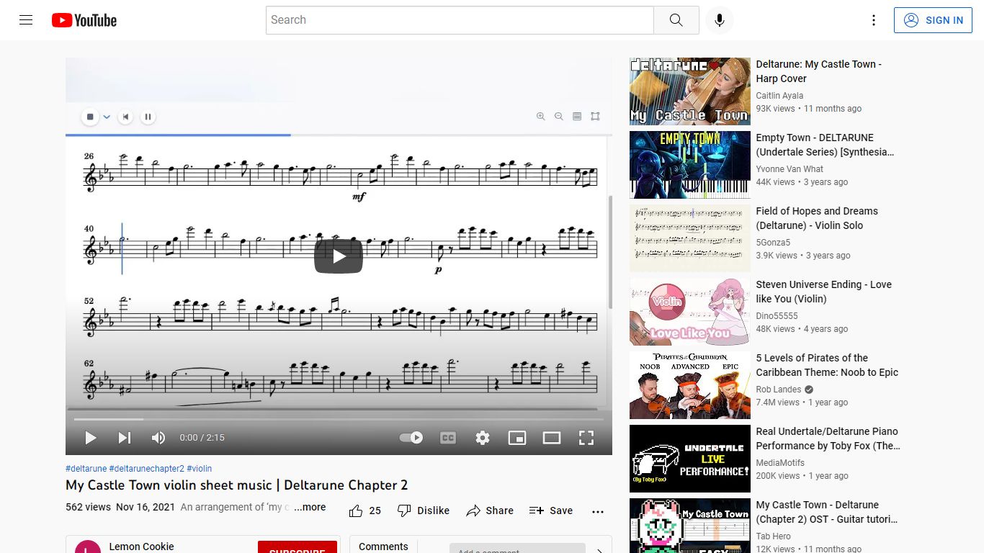Enable miniplayer mode
Image resolution: width=984 pixels, height=553 pixels.
click(517, 438)
